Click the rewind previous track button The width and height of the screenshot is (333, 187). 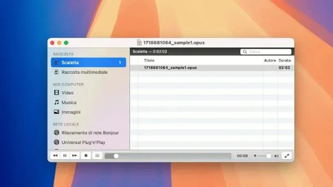point(55,156)
